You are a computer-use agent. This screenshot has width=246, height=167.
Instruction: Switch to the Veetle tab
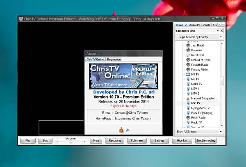click(x=206, y=25)
